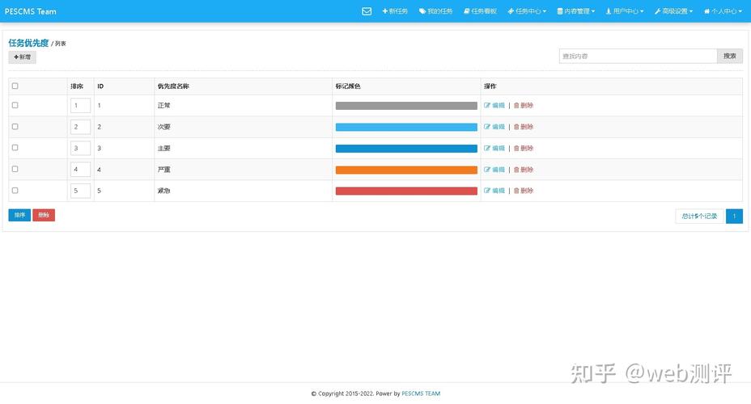
Task: Click the priority name 紧急
Action: (163, 191)
